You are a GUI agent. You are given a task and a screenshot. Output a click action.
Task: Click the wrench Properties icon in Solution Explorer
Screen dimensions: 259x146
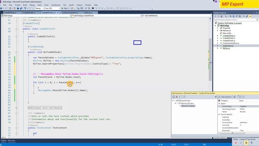pos(247,16)
